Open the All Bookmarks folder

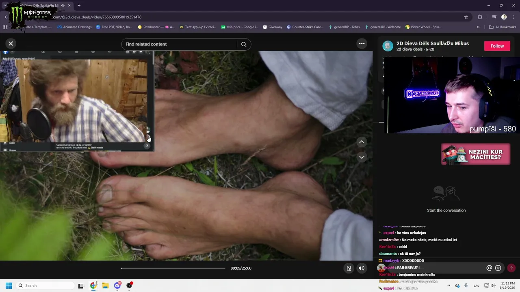[503, 27]
